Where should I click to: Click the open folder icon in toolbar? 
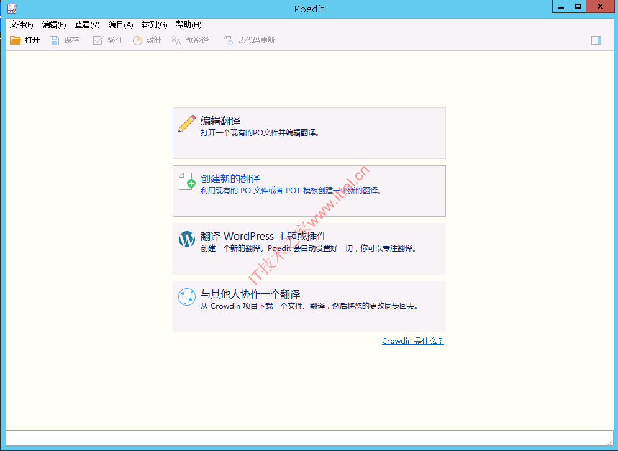(x=15, y=40)
